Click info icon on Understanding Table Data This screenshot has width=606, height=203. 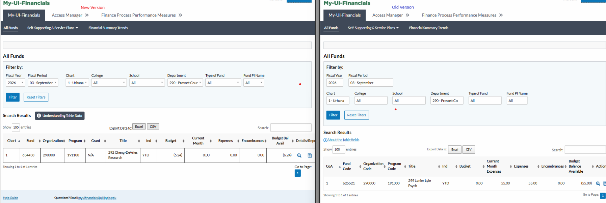[x=39, y=116]
